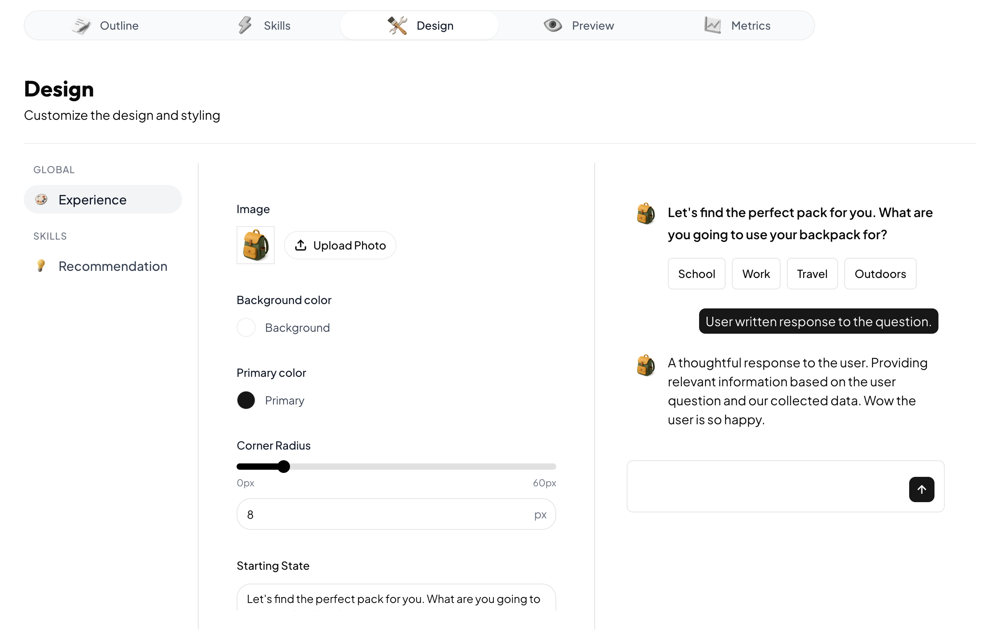
Task: Click the hammer and wrench Design icon
Action: [x=397, y=26]
